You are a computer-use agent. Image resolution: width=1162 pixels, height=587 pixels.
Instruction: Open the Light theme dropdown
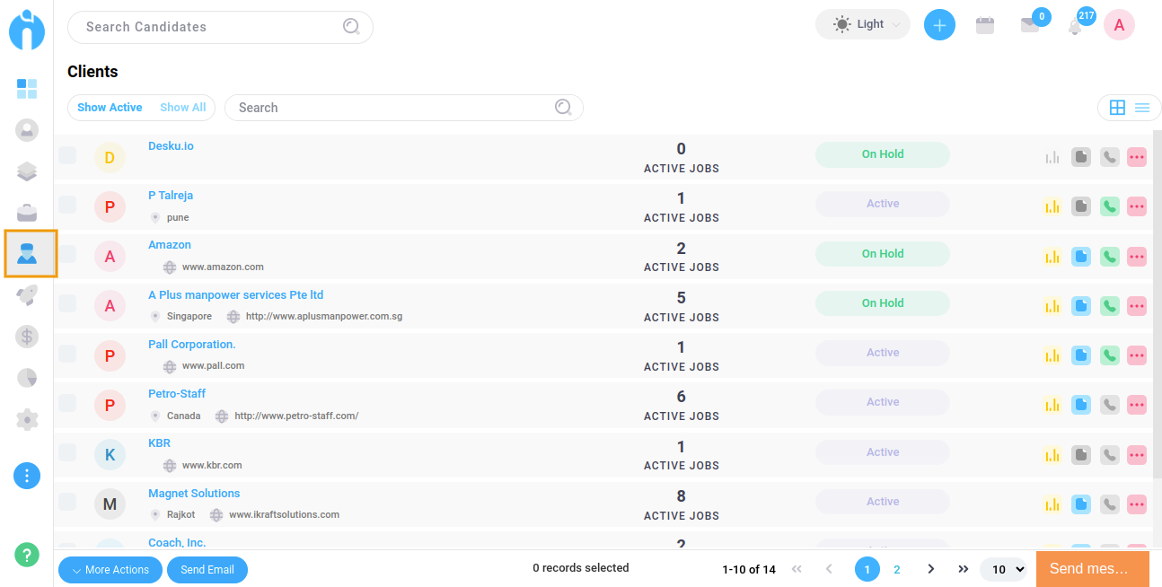click(862, 24)
